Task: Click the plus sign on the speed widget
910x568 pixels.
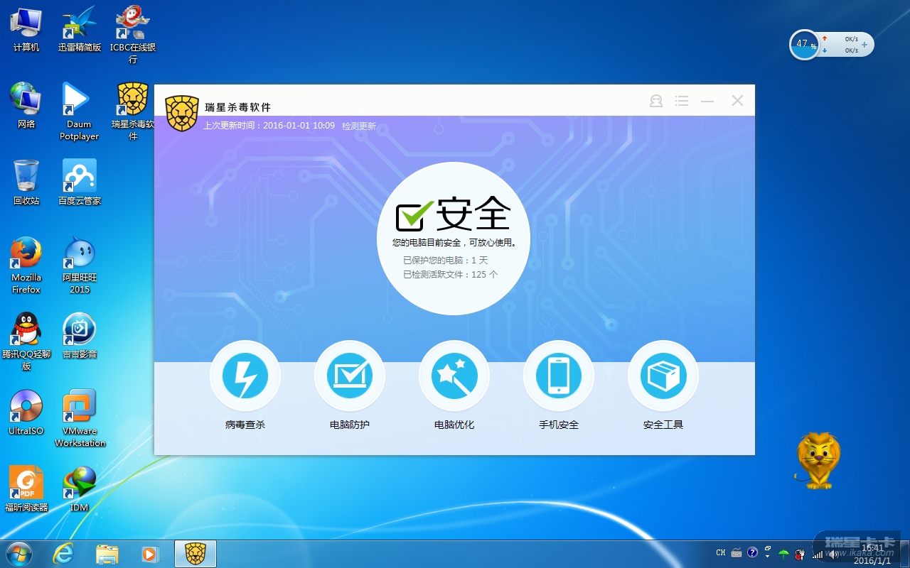Action: (864, 45)
